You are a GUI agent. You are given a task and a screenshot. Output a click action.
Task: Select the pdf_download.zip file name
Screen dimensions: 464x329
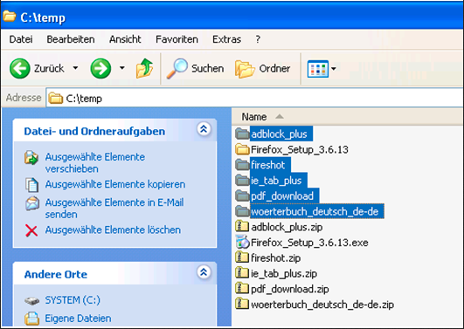point(290,289)
